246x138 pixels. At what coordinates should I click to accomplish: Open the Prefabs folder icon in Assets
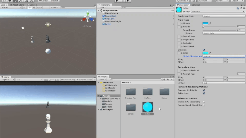point(148,92)
